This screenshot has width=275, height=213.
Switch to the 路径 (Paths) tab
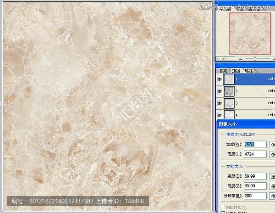pyautogui.click(x=249, y=71)
